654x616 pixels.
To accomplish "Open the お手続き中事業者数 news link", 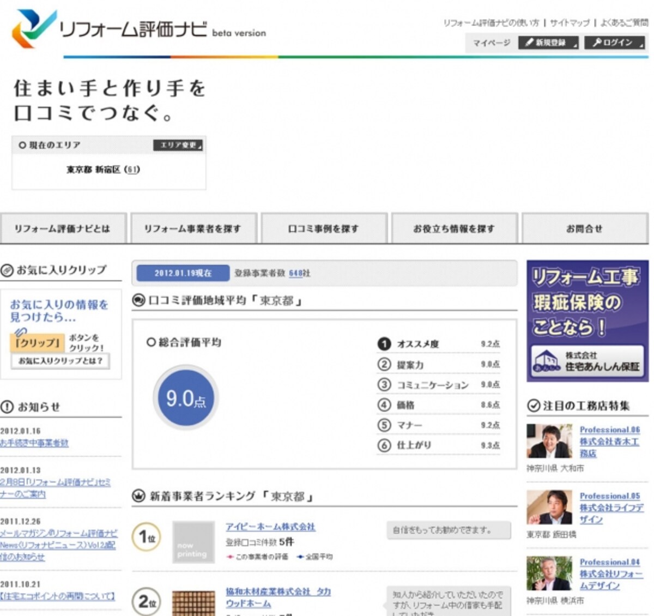I will 34,443.
